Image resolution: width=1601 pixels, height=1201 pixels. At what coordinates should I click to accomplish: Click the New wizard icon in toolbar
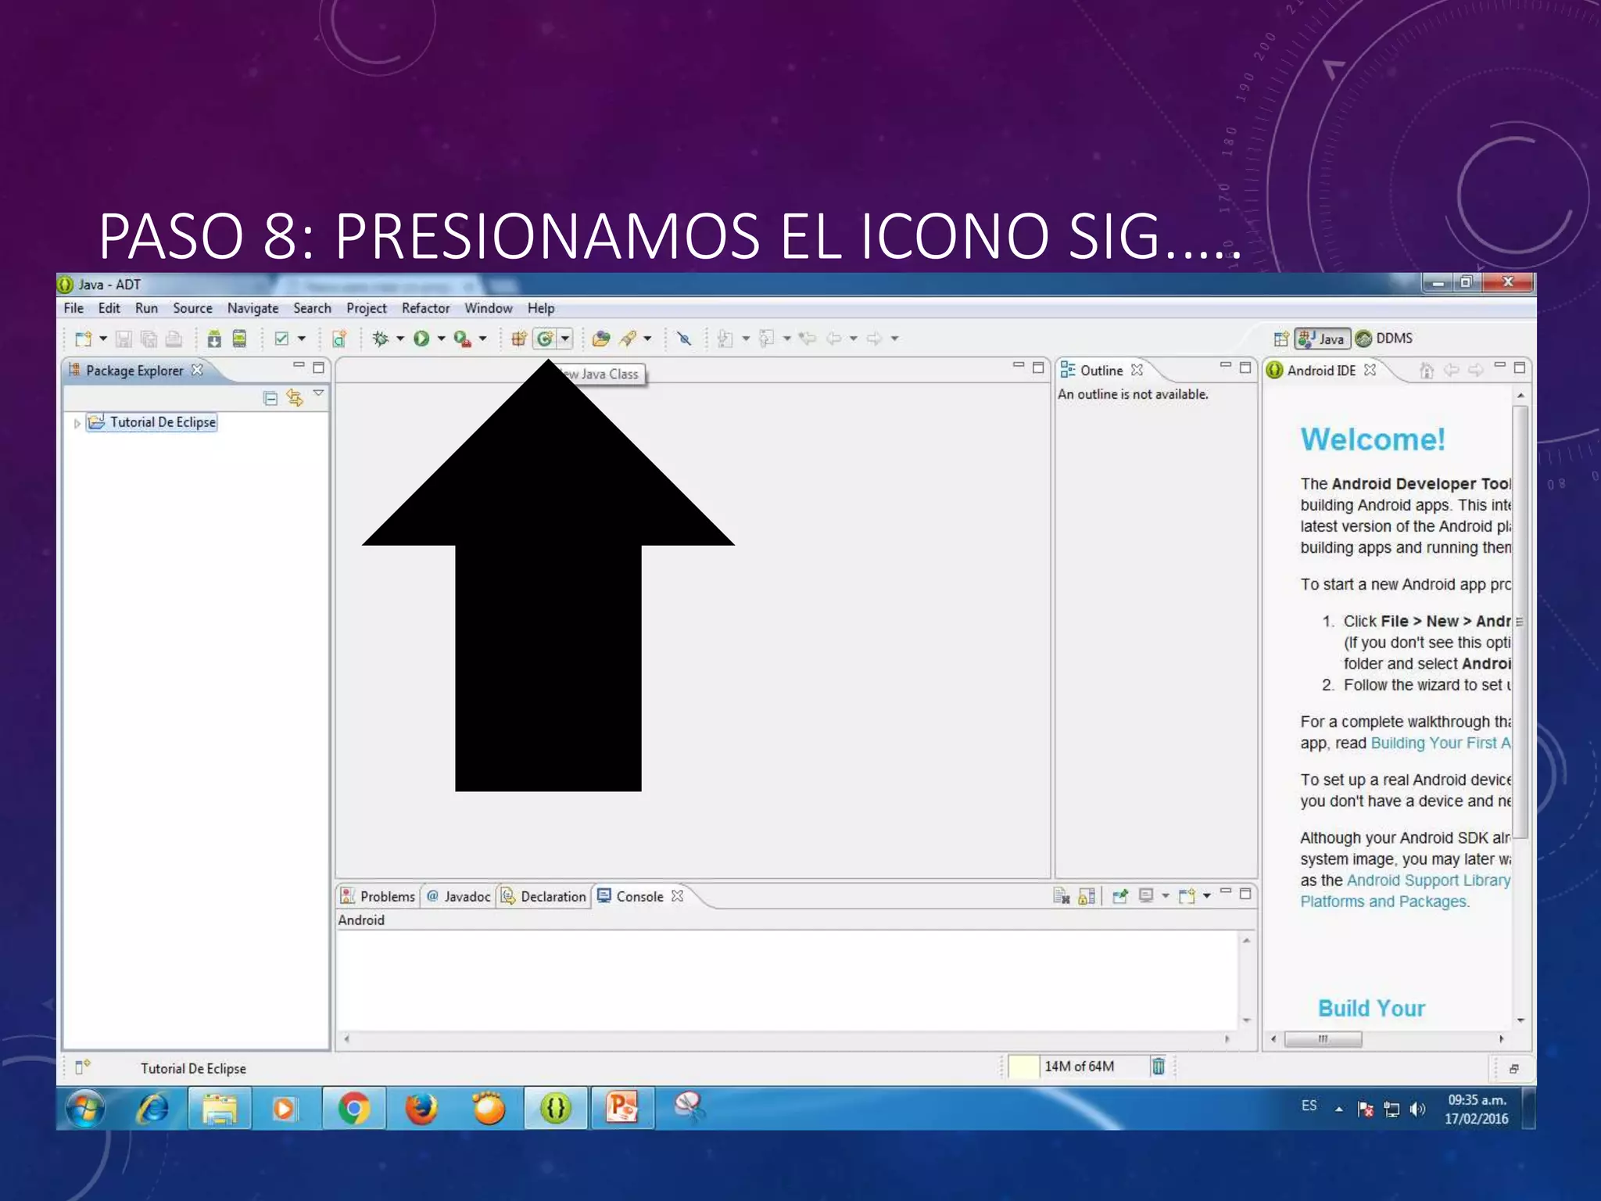(83, 339)
